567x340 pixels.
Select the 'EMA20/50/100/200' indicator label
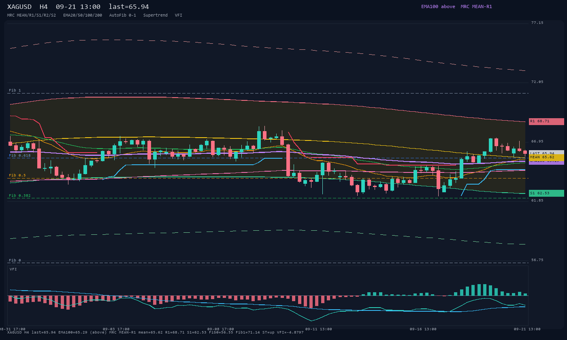(x=83, y=15)
